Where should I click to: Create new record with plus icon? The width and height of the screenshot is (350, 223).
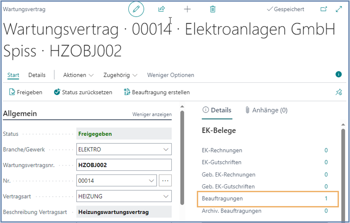(x=187, y=9)
